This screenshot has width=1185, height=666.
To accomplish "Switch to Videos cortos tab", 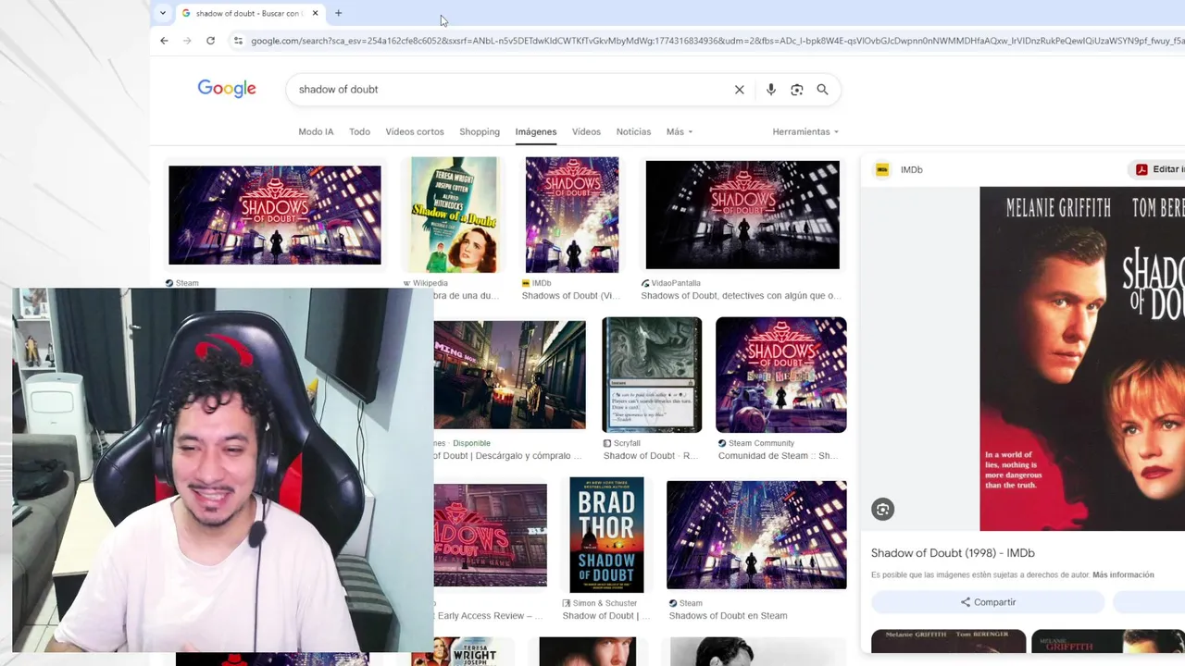I will (415, 131).
